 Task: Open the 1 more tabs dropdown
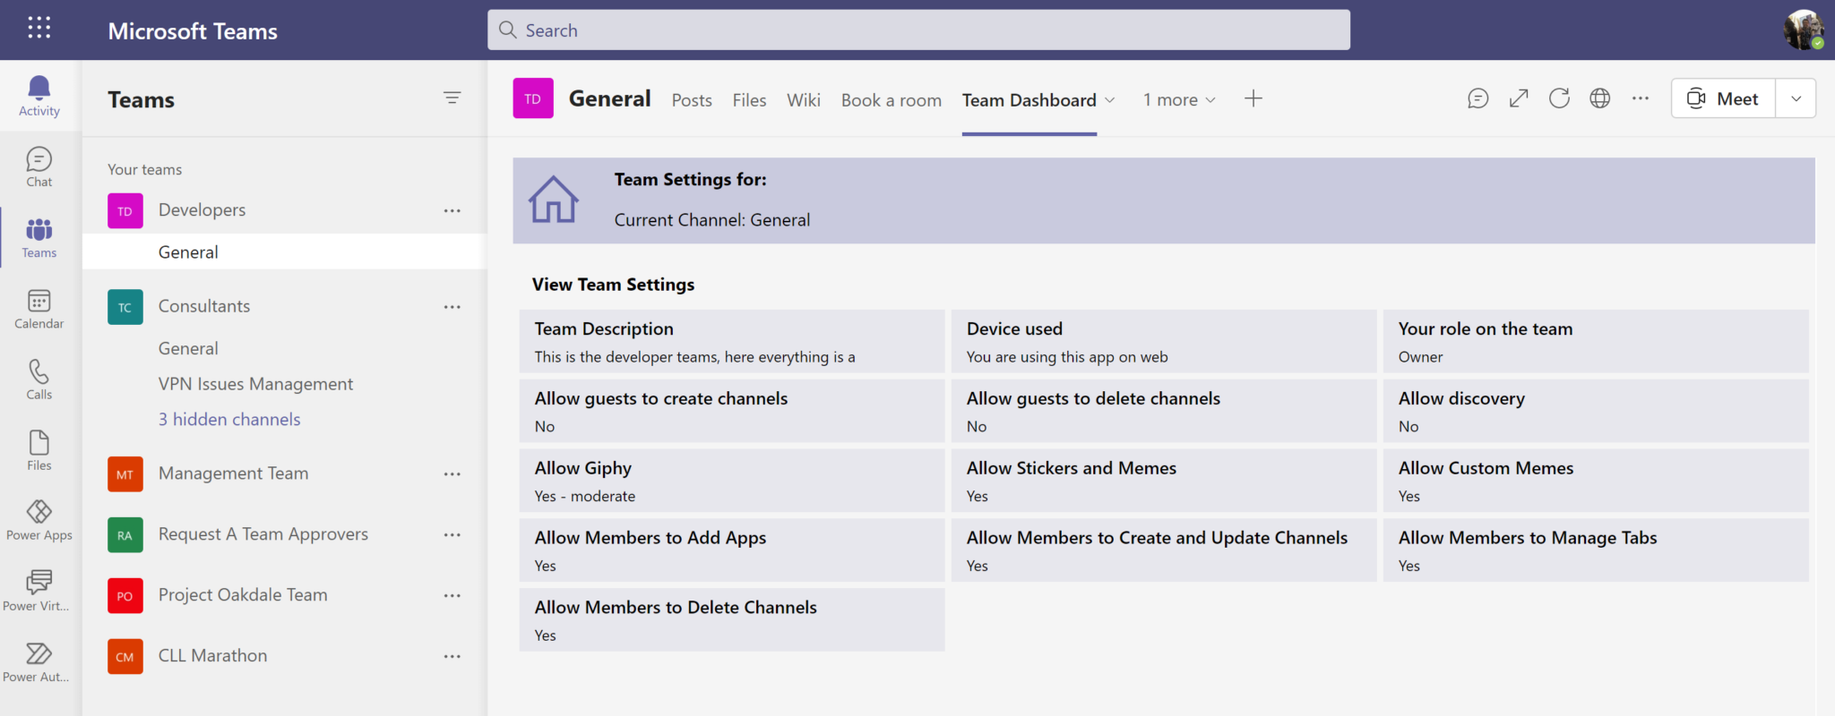click(1179, 100)
